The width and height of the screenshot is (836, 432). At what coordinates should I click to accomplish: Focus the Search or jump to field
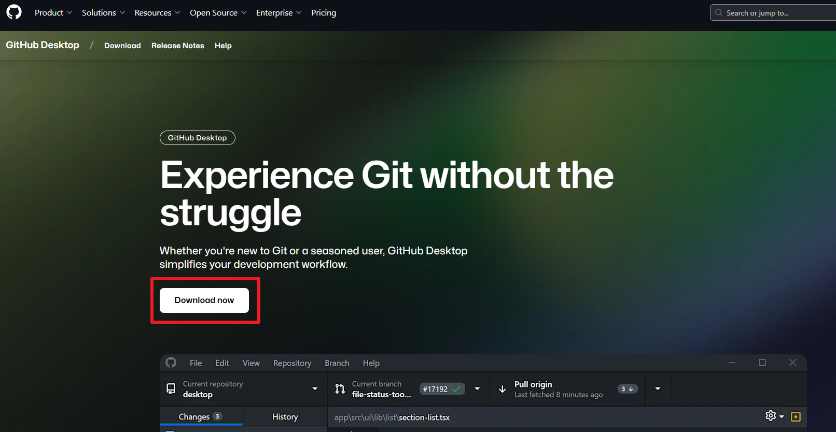tap(773, 13)
